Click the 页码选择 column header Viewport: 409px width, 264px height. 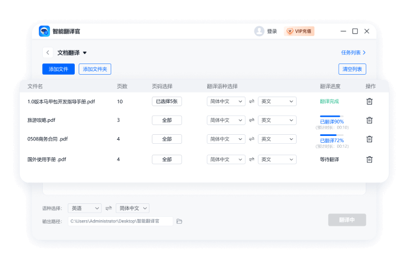(162, 87)
